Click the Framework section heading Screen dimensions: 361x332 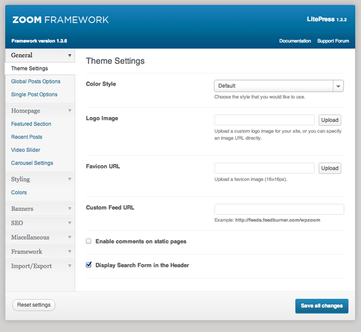(27, 251)
